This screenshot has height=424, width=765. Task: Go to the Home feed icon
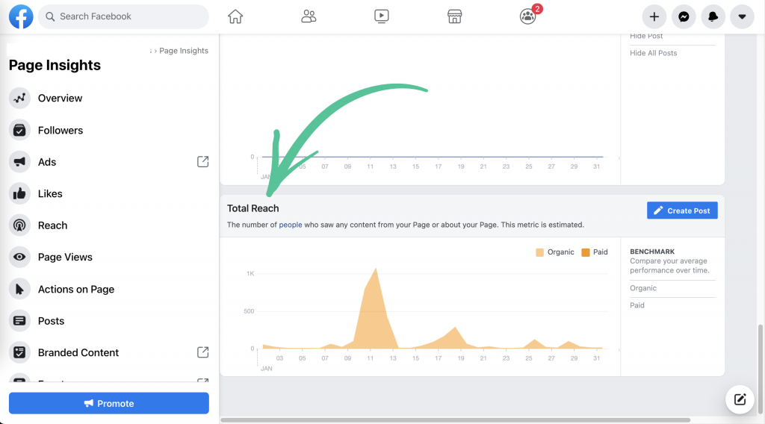235,16
